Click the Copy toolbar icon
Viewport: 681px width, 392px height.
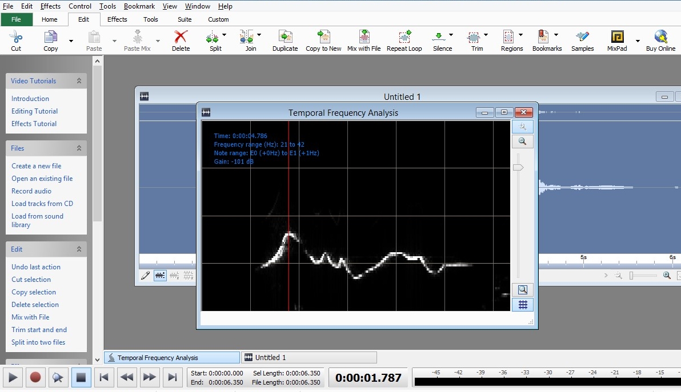click(x=50, y=37)
